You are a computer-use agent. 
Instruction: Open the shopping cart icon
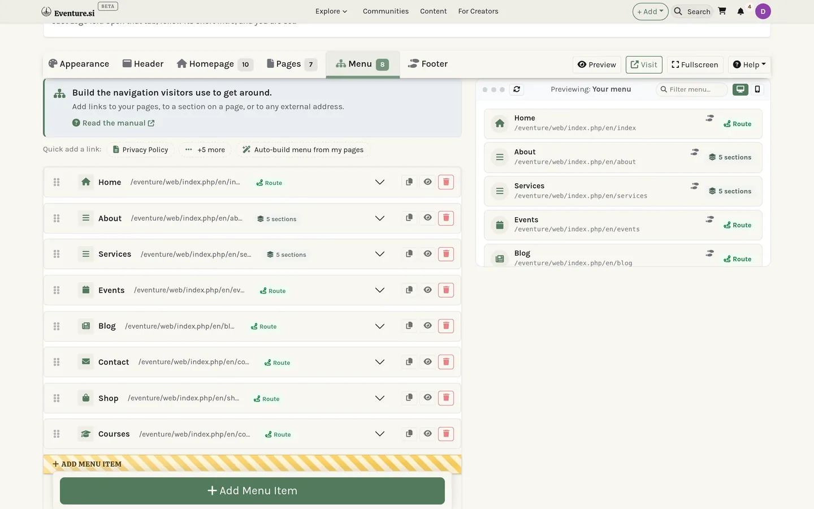click(722, 11)
